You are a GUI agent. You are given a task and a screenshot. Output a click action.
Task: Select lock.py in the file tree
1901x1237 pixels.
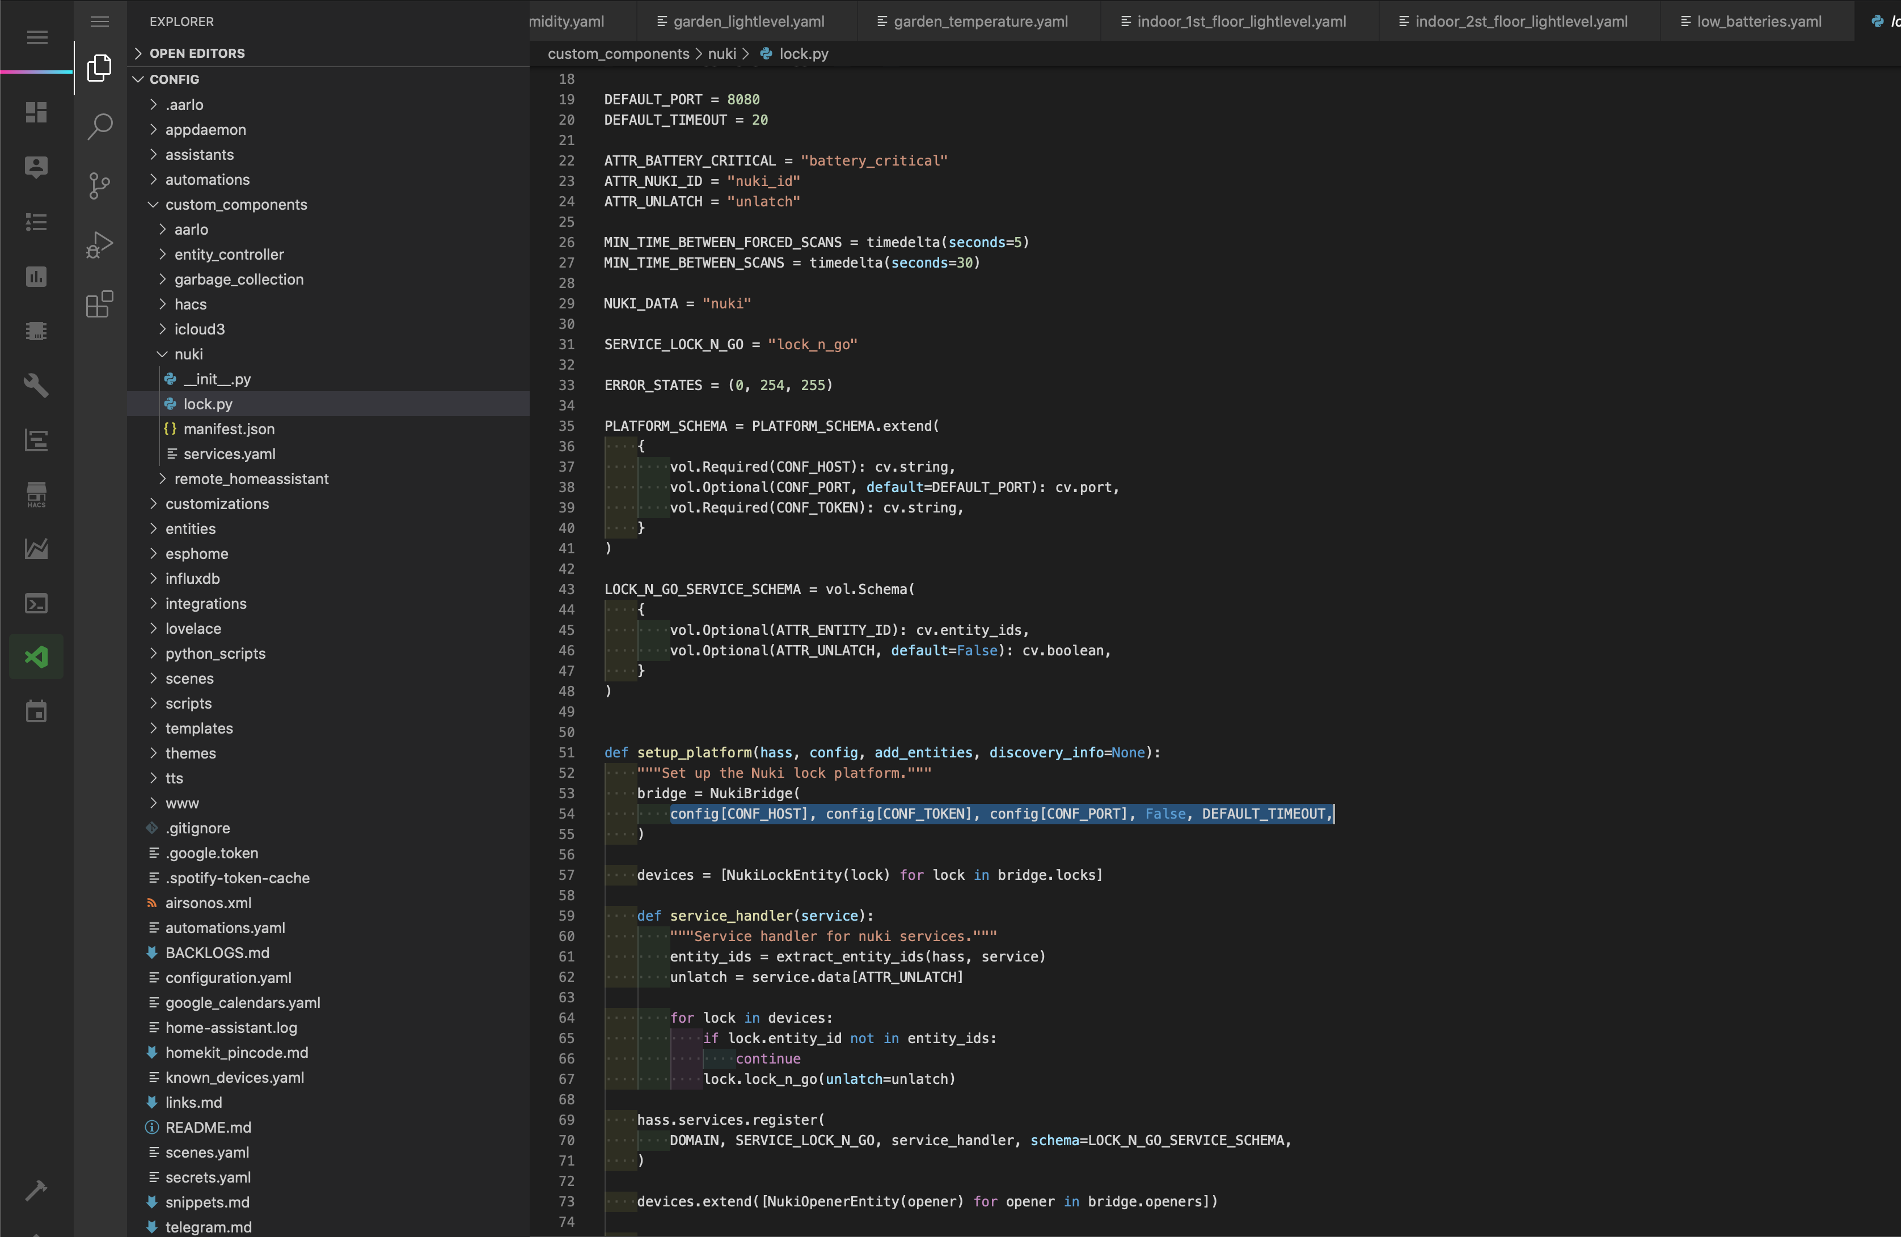(328, 404)
